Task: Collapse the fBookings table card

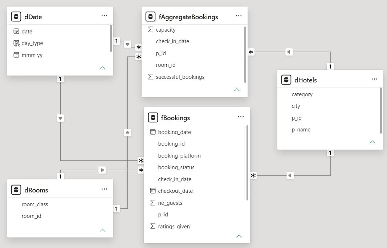Action: 239,236
